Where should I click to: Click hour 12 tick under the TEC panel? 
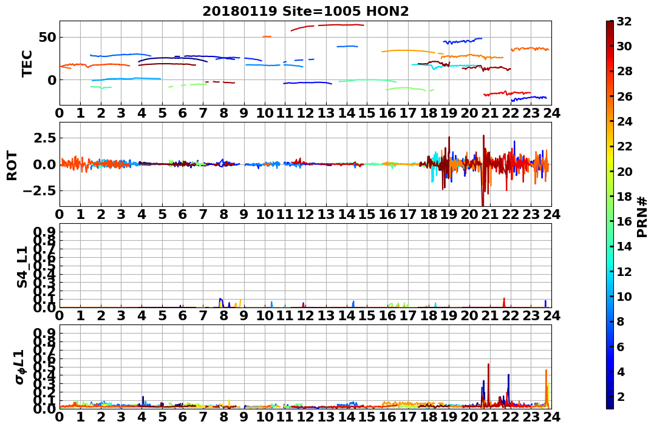[305, 113]
